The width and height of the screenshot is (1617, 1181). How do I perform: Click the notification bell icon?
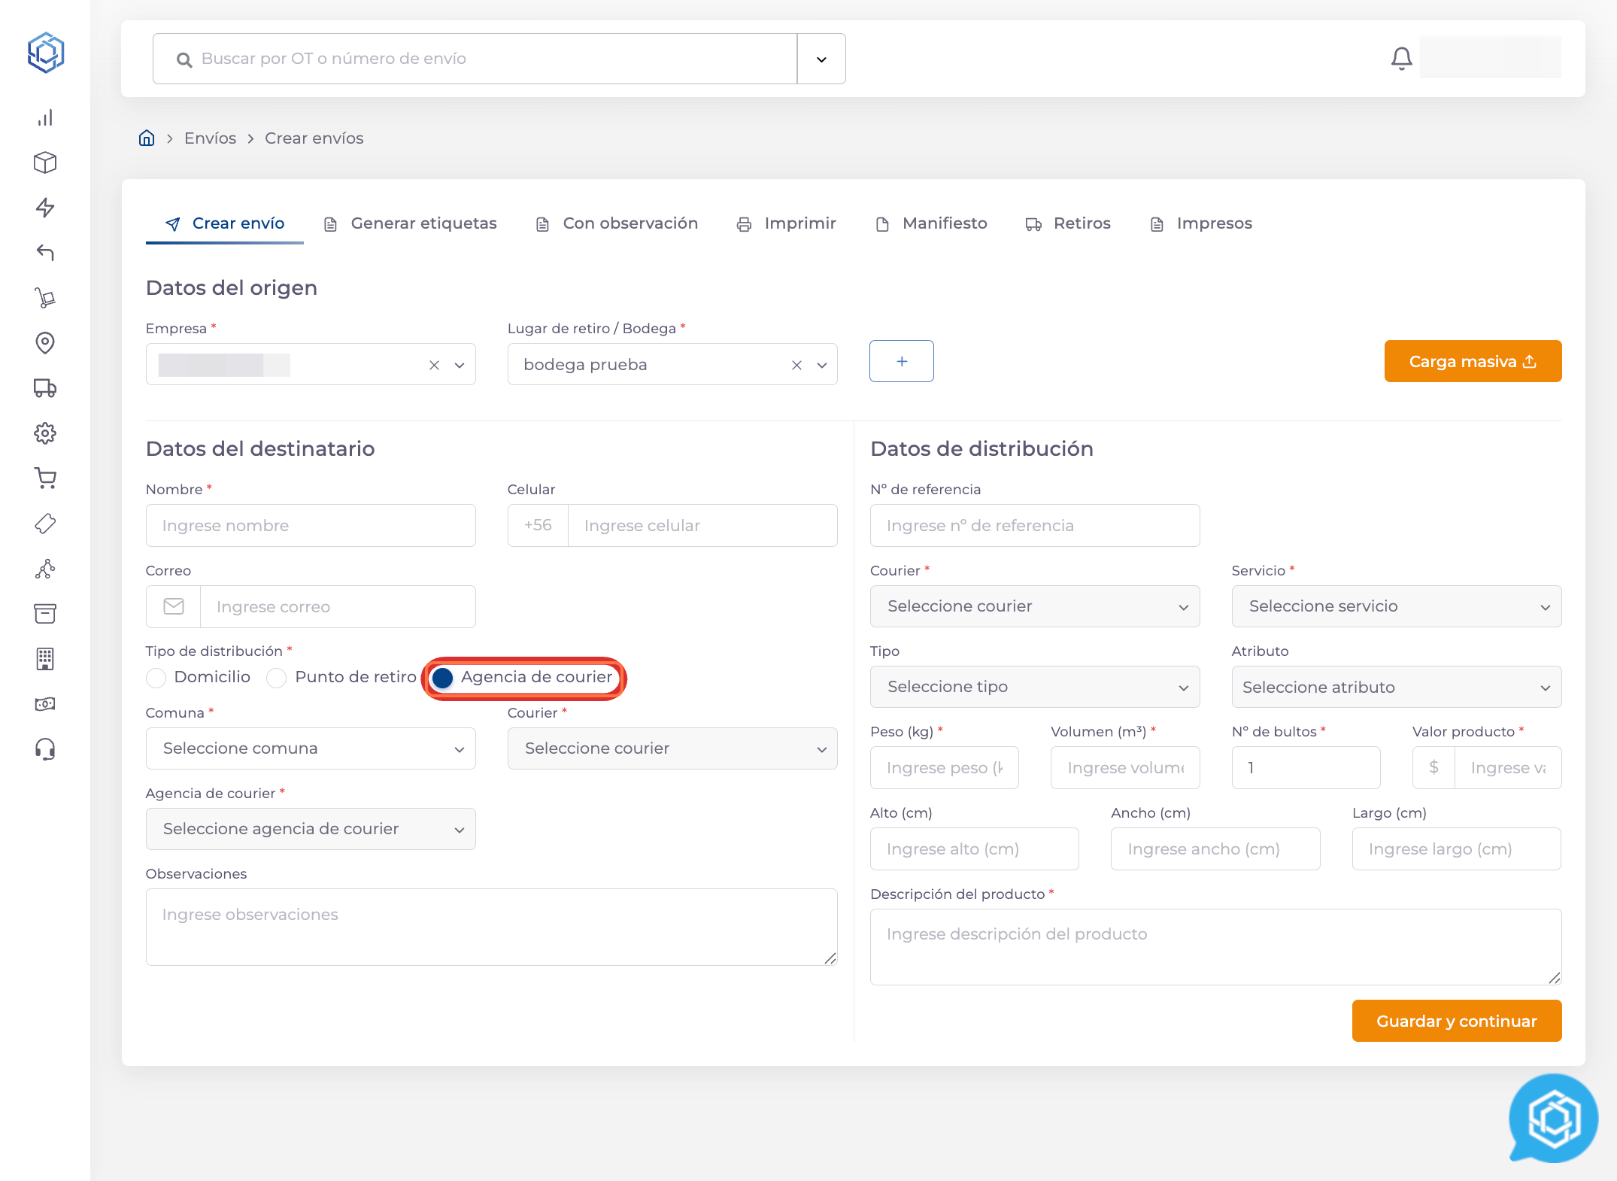[1401, 58]
